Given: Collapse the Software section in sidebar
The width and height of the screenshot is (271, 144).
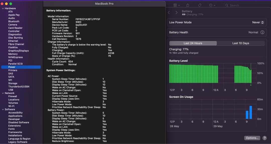Looking at the screenshot, I should point(3,109).
